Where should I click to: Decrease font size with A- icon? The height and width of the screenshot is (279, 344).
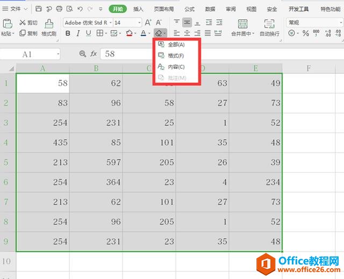pos(159,23)
